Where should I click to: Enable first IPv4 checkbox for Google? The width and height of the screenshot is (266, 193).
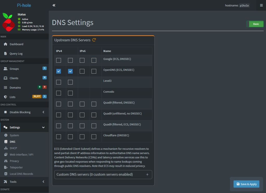(x=58, y=60)
